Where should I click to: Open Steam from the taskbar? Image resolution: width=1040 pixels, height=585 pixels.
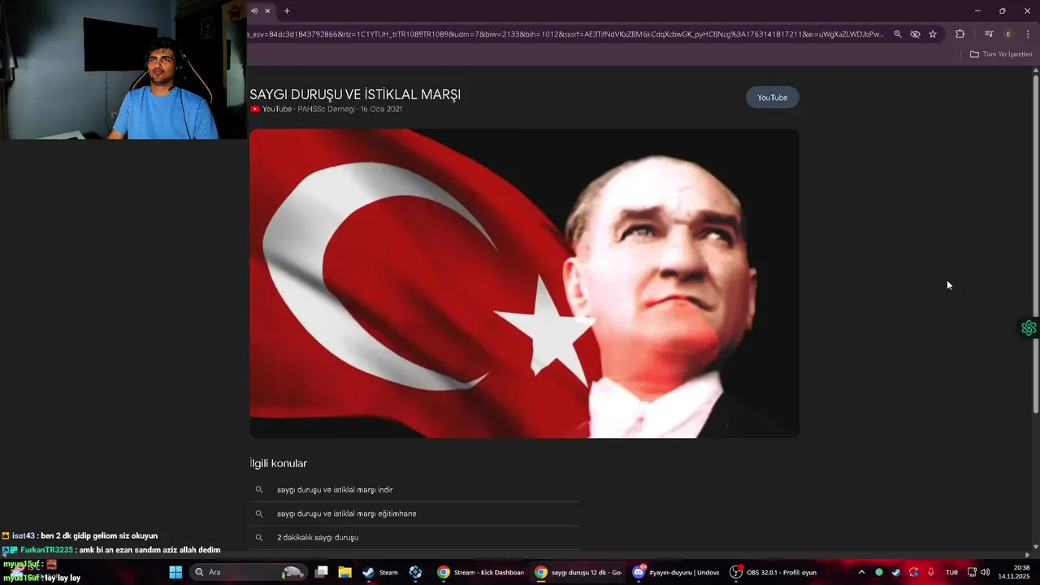click(x=380, y=572)
